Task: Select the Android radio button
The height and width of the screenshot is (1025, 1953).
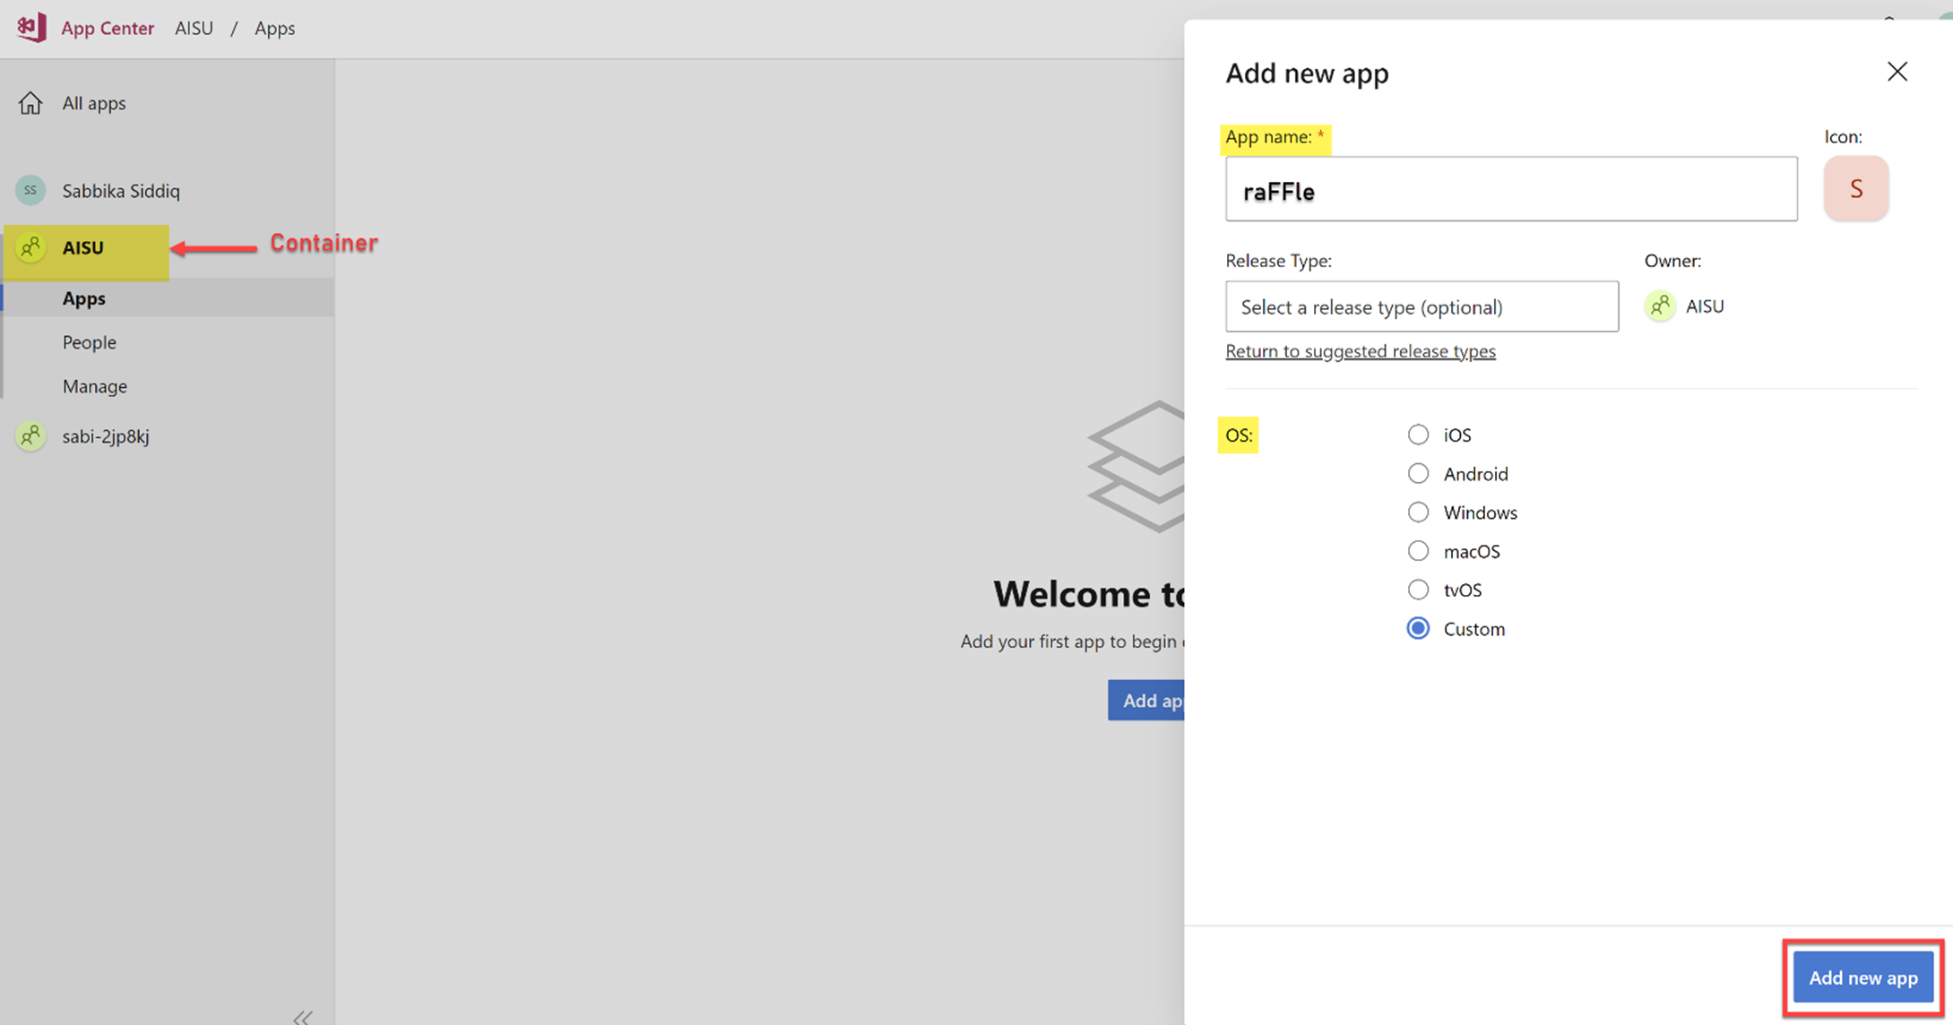Action: (x=1418, y=472)
